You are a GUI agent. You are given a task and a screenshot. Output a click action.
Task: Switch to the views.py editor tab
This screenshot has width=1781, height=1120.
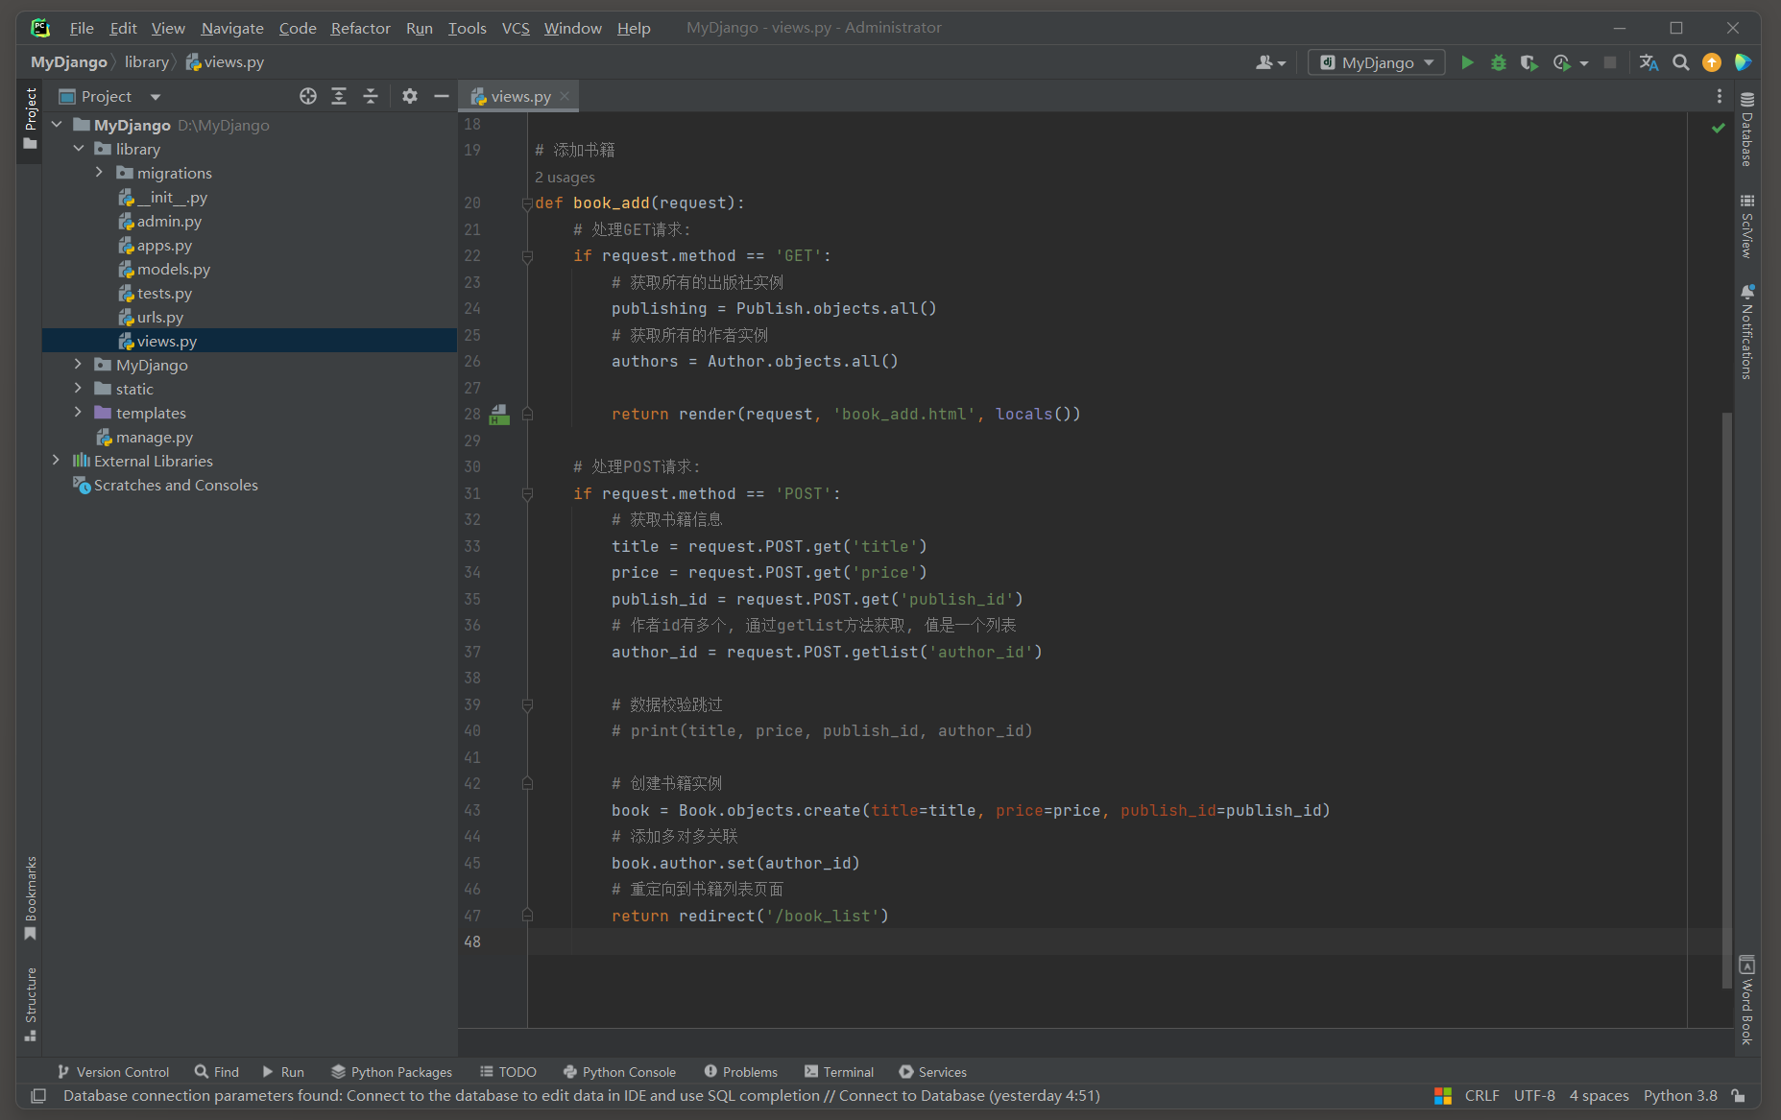click(x=520, y=96)
